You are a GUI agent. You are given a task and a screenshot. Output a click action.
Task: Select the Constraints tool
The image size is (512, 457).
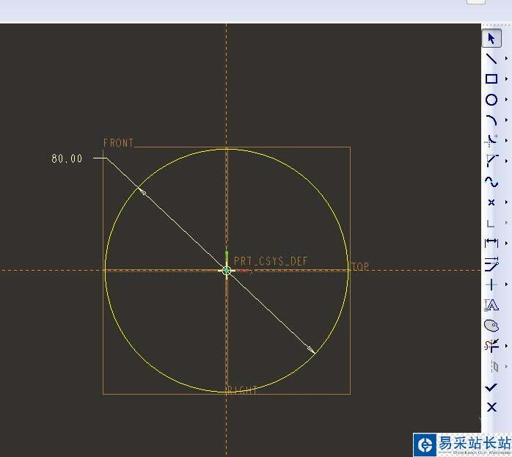click(x=491, y=285)
